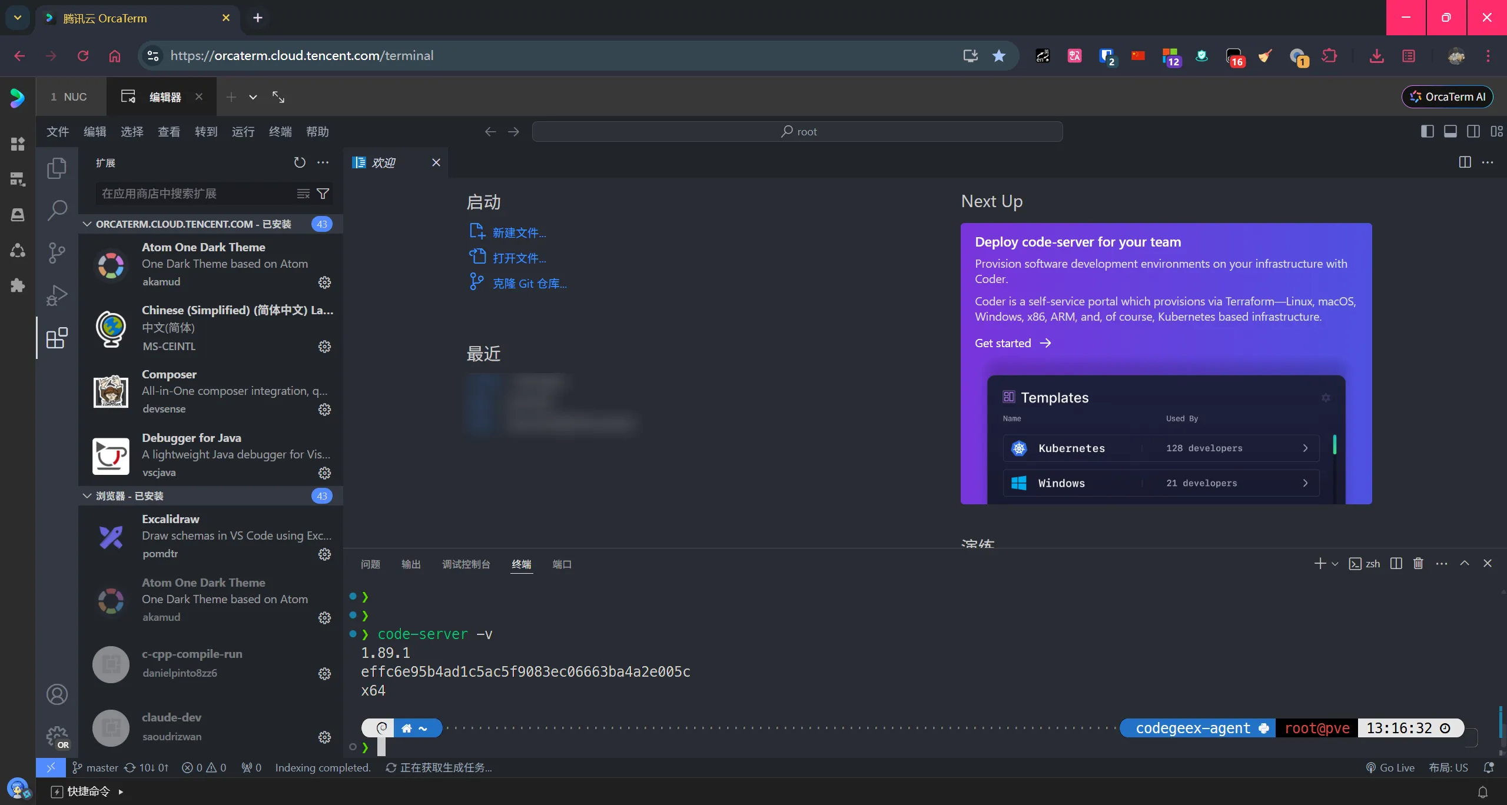Filter extensions with funnel icon

click(323, 194)
